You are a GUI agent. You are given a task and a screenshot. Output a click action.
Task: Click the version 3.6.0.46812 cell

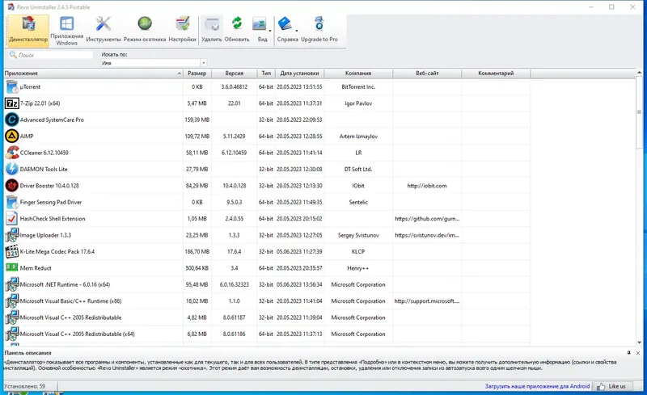[234, 87]
